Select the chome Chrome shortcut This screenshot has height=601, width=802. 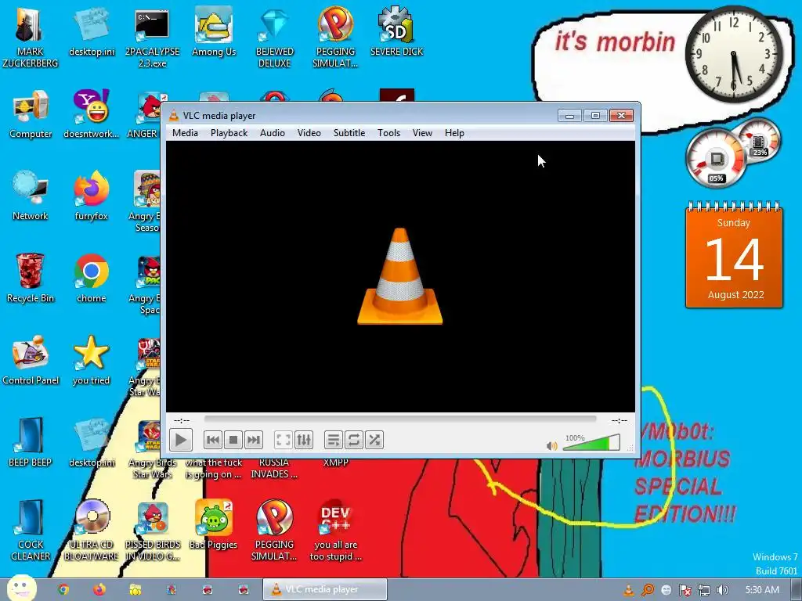pyautogui.click(x=91, y=278)
